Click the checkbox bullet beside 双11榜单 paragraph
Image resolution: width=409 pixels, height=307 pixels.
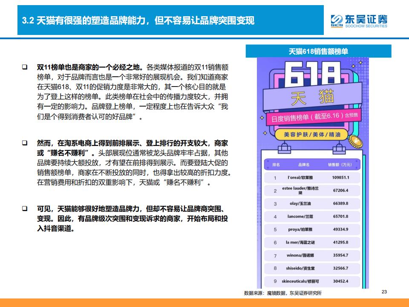(25, 67)
